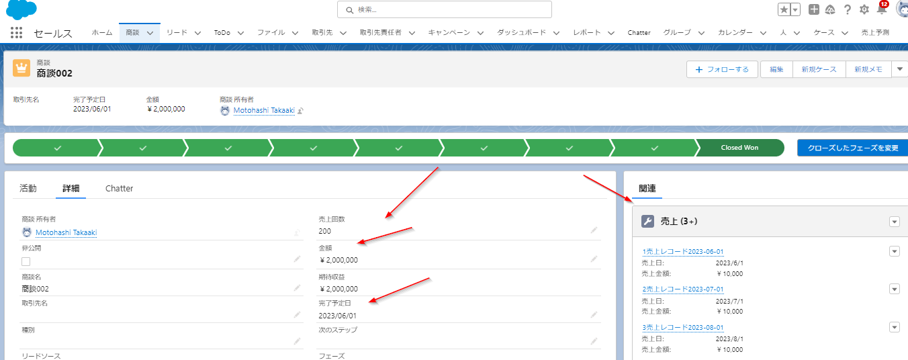The width and height of the screenshot is (908, 360).
Task: Open more actions dropdown beside 新規メモ
Action: (900, 69)
